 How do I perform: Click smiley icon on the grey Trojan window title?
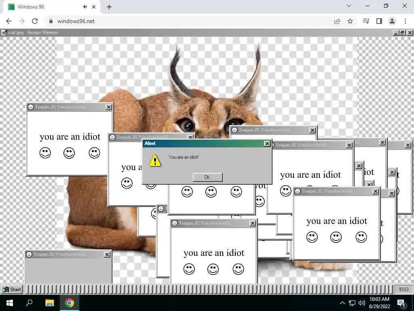coord(29,254)
